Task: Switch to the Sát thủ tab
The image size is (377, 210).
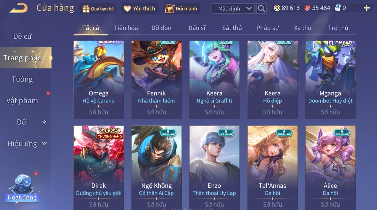Action: tap(232, 28)
